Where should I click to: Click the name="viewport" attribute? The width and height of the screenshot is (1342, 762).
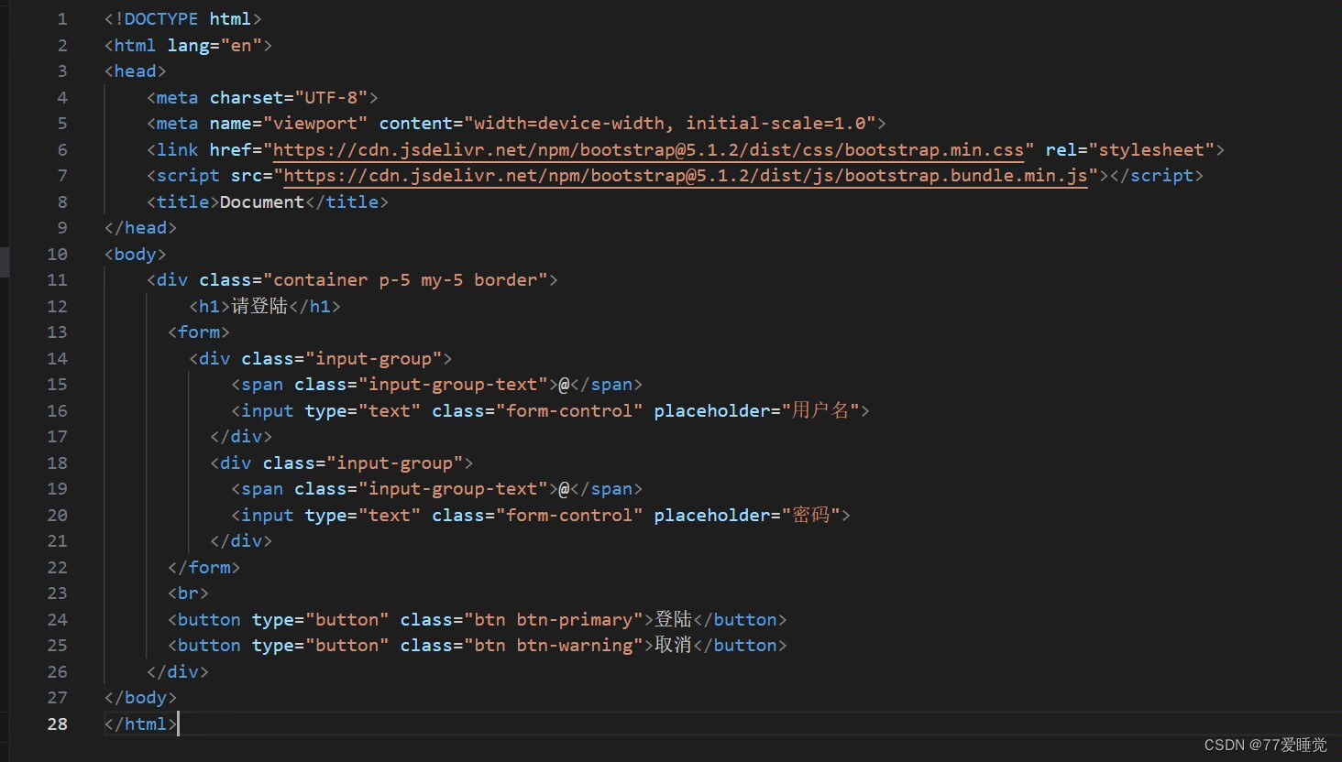[x=289, y=123]
